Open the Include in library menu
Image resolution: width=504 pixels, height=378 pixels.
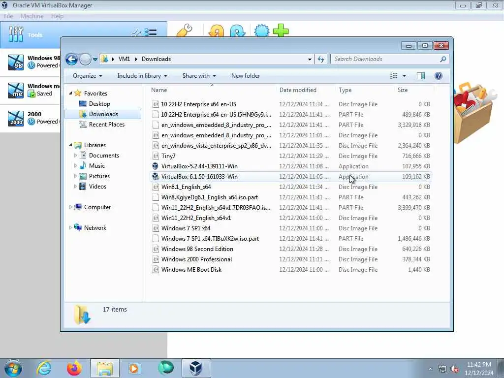(x=142, y=76)
